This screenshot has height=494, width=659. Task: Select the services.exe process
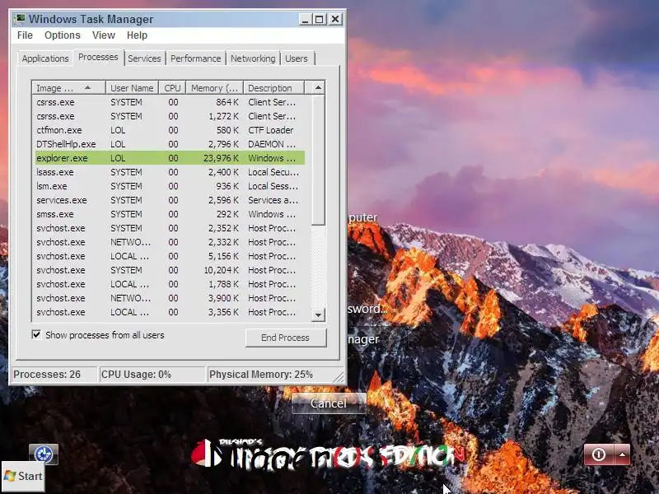(x=168, y=200)
